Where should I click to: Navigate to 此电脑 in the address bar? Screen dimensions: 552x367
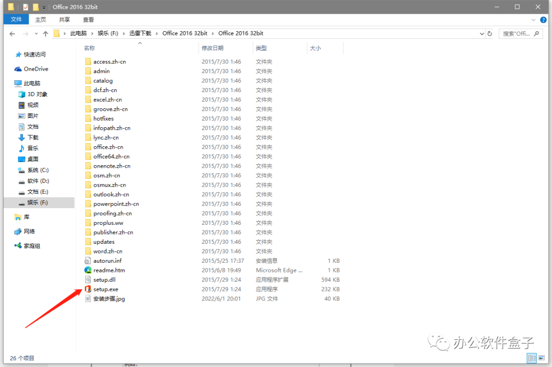(79, 33)
